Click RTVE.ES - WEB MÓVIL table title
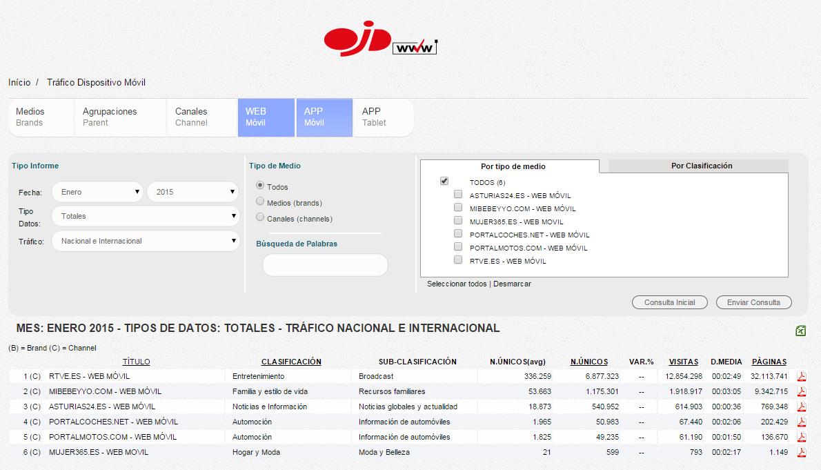The width and height of the screenshot is (821, 470). (x=90, y=376)
